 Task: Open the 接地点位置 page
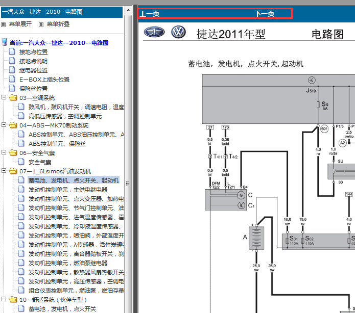coord(33,52)
